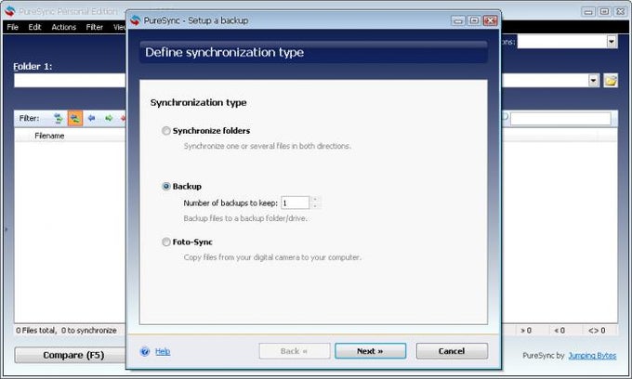Open the Edit menu
Screen dimensions: 632x379
tap(34, 27)
